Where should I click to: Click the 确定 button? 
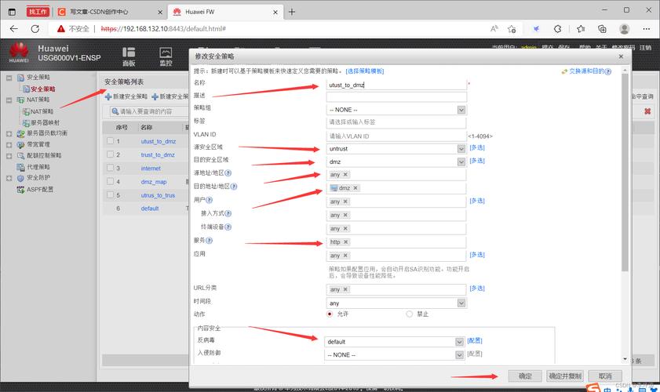(x=525, y=376)
